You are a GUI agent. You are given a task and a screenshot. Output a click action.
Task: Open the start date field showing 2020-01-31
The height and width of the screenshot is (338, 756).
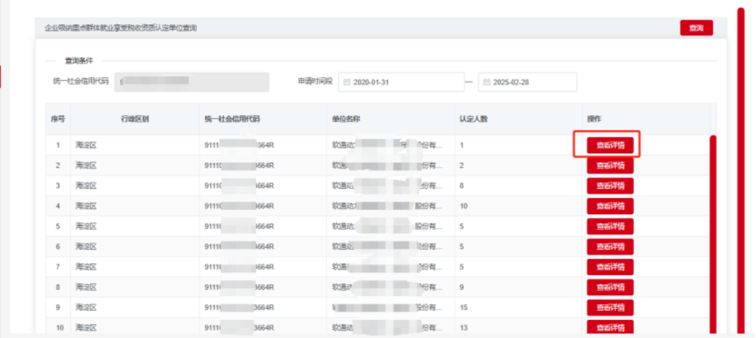(x=402, y=82)
